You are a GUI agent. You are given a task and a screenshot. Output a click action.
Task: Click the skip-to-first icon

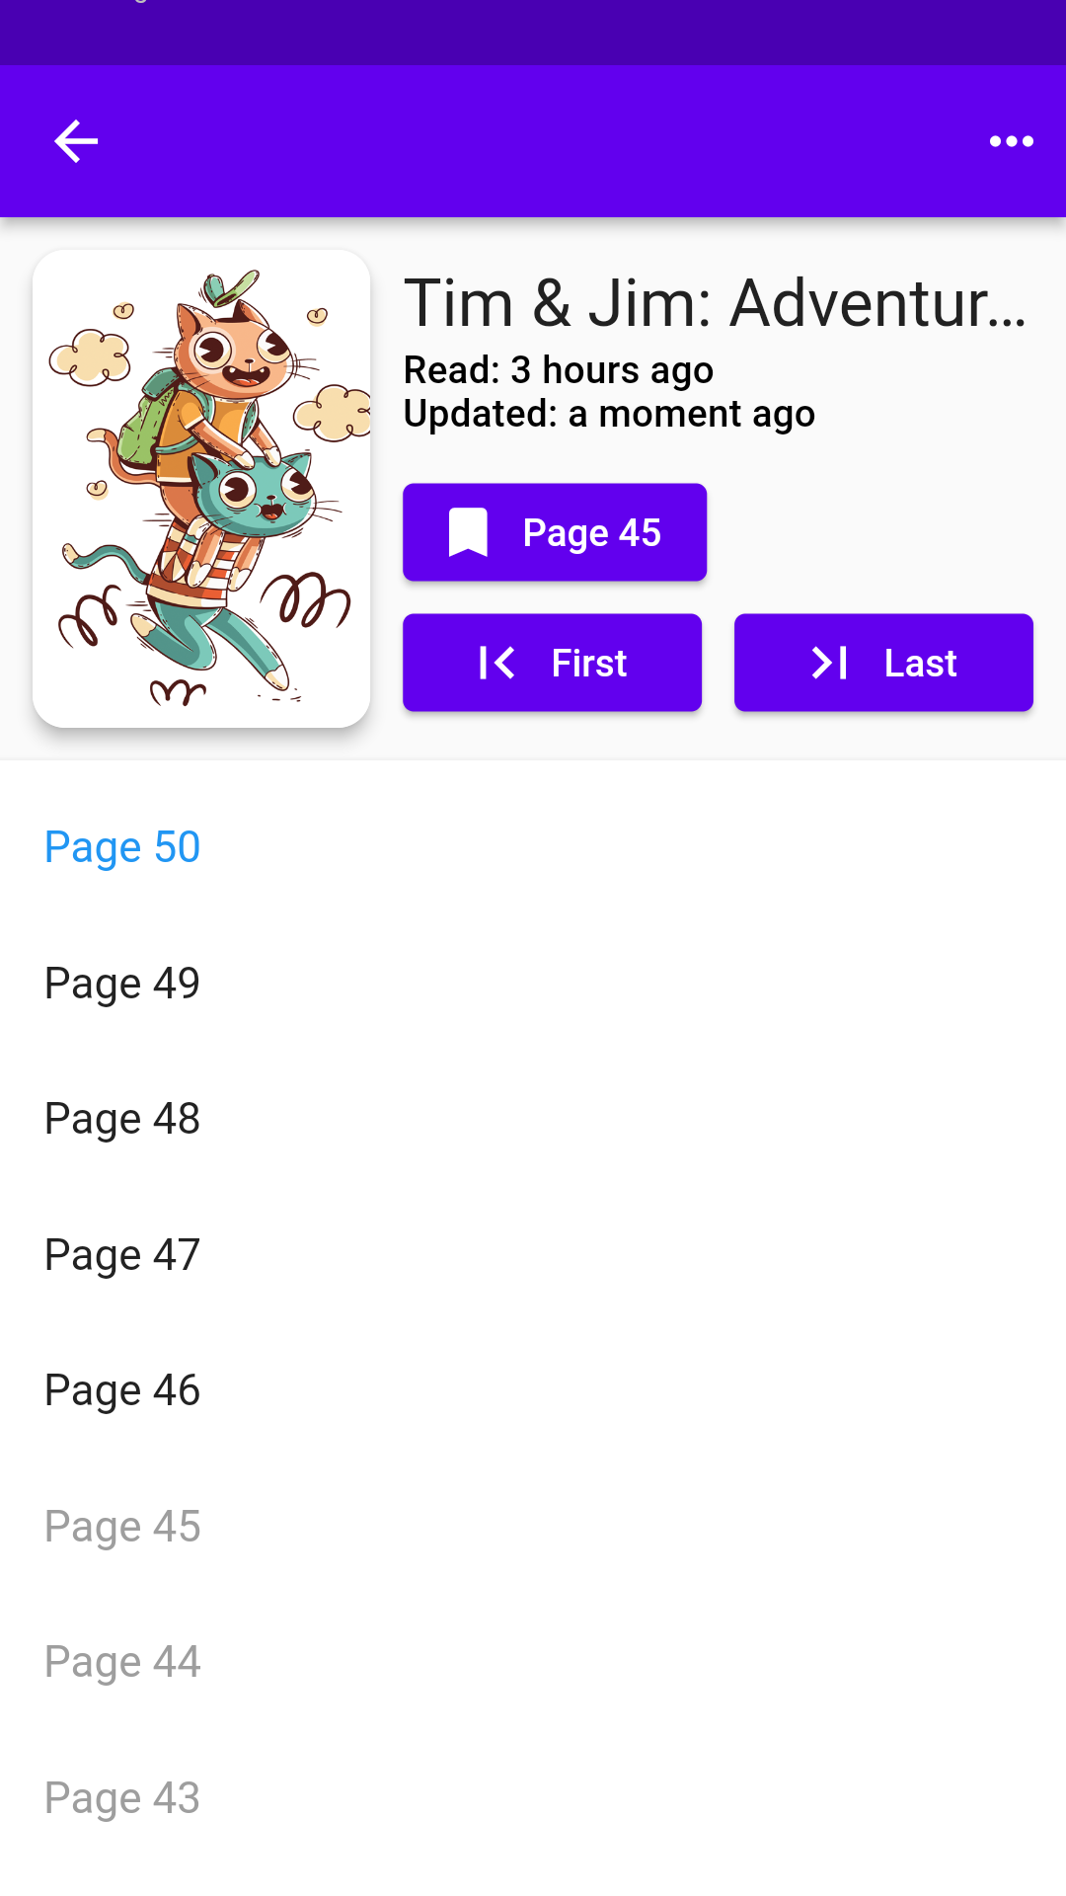[496, 663]
